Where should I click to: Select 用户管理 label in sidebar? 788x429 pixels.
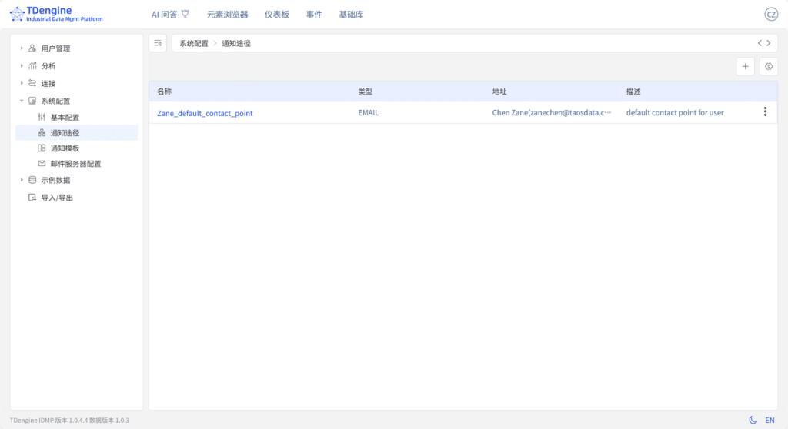click(x=55, y=48)
